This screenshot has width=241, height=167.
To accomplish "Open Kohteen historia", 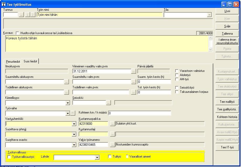I will tap(227, 117).
